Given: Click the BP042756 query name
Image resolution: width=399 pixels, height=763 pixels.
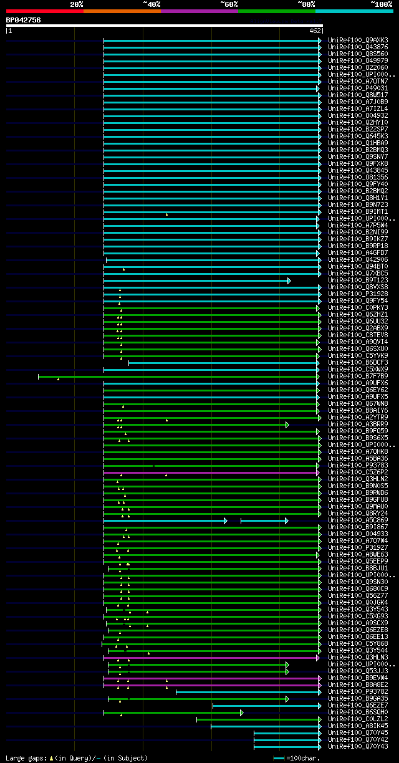Looking at the screenshot, I should click(x=24, y=20).
